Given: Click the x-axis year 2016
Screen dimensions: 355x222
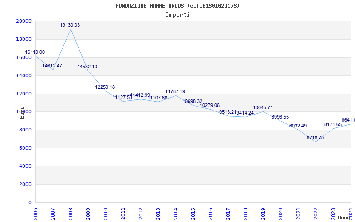Looking at the screenshot, I should coord(210,214).
